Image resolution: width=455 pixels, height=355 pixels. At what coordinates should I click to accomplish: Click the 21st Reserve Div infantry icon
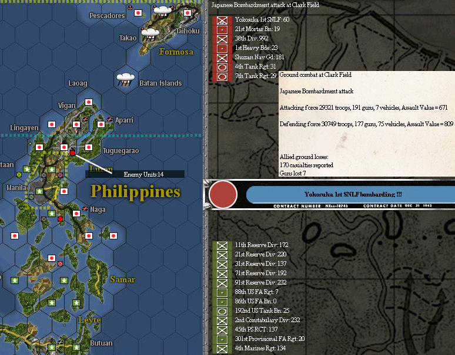pos(222,255)
